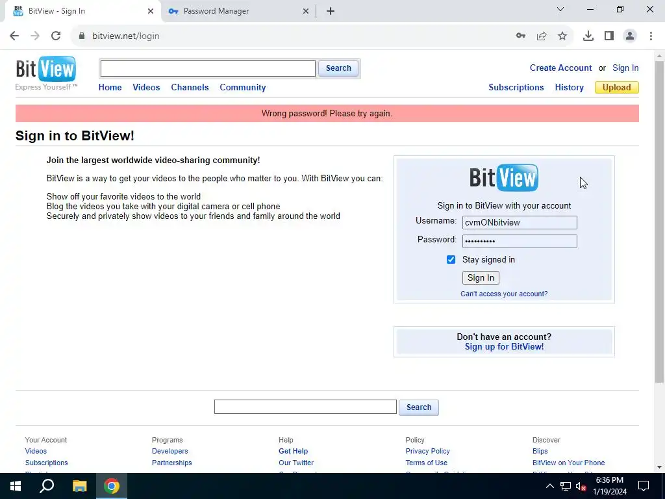Viewport: 665px width, 499px height.
Task: Click the lock icon in address bar
Action: coord(82,36)
